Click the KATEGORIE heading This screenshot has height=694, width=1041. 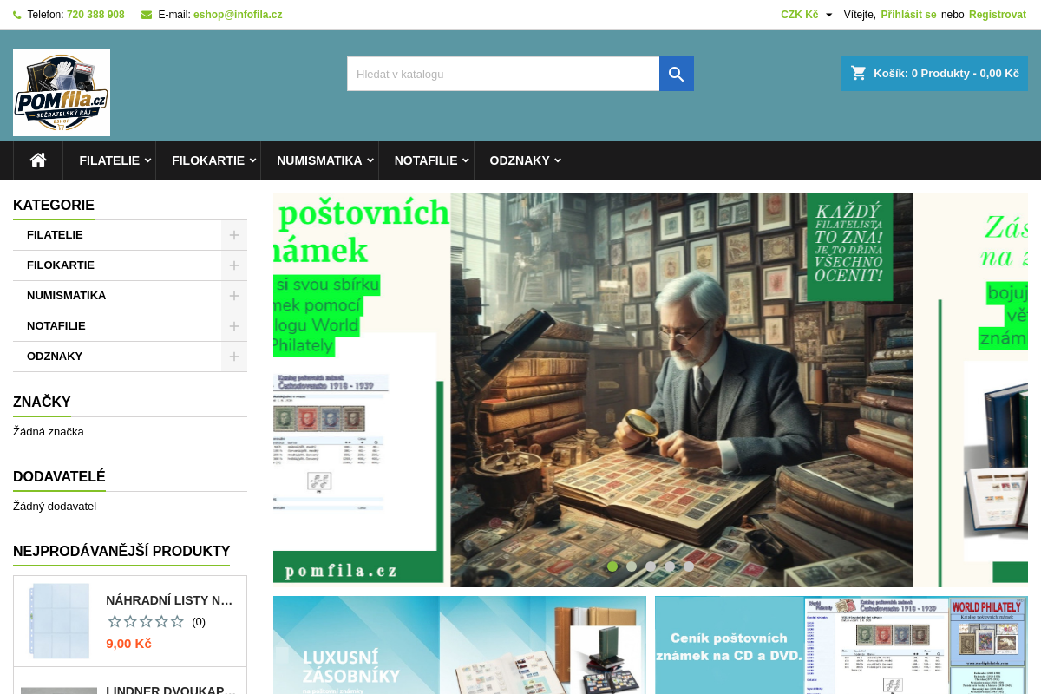(54, 206)
